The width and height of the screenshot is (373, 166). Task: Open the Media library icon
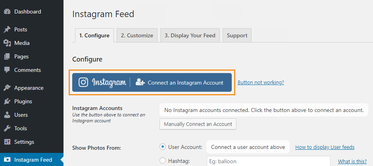pos(8,43)
